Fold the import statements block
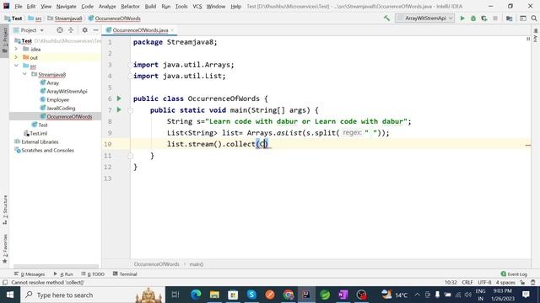The image size is (540, 303). [x=130, y=65]
